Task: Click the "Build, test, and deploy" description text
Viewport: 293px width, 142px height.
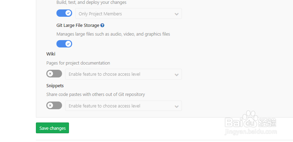Action: tap(91, 2)
